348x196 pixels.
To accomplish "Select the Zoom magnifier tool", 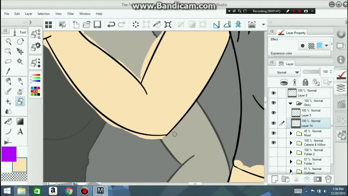I will [x=8, y=42].
